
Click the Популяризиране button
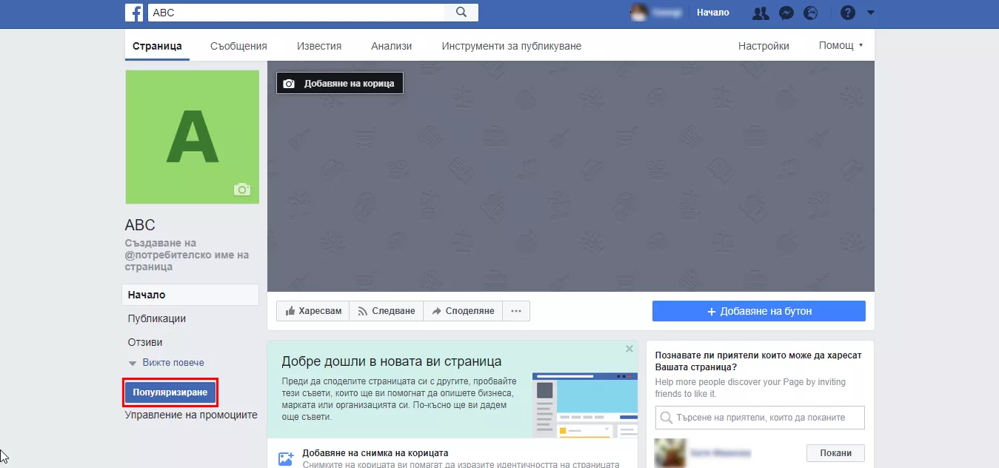(x=170, y=392)
